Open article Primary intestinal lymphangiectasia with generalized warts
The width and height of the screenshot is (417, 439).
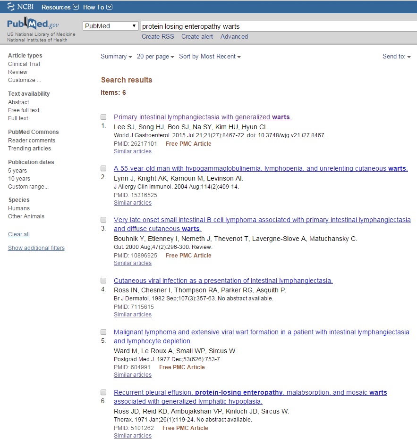pyautogui.click(x=203, y=117)
